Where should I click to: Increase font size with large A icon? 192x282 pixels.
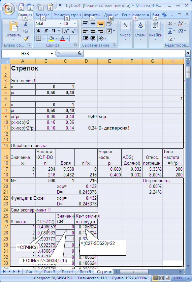tap(66, 31)
